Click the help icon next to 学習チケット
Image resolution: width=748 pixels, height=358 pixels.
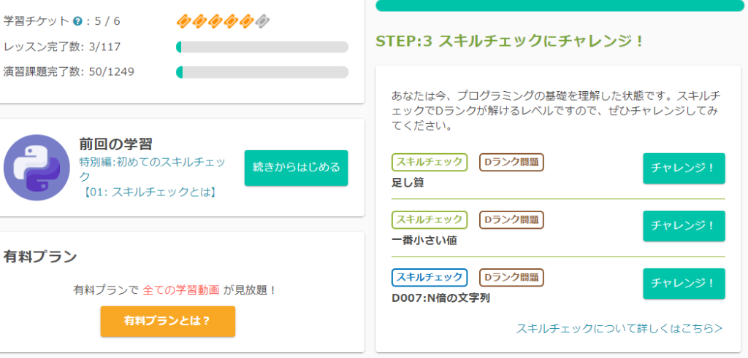(x=77, y=21)
